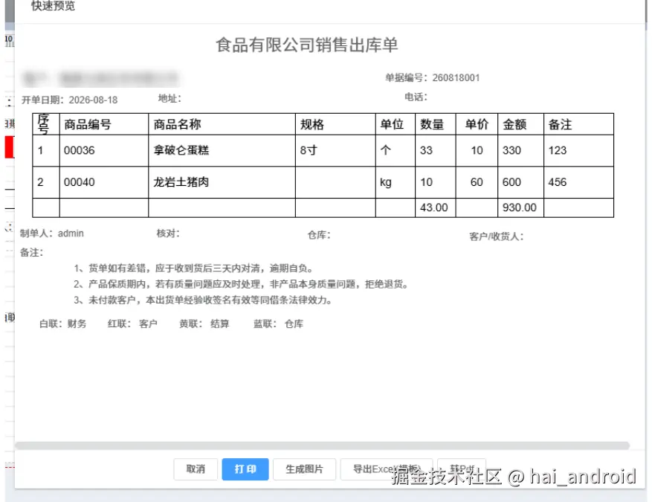Select the 快速预览 dialog title
Viewport: 652px width, 502px height.
coord(53,6)
